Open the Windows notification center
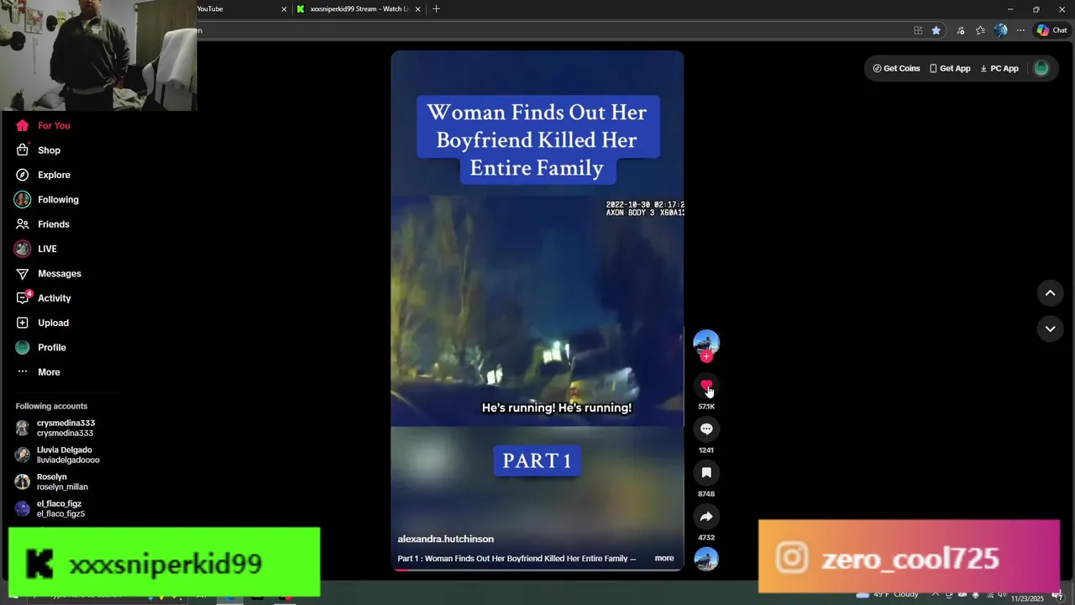Screen dimensions: 1075x605 [x=1057, y=597]
